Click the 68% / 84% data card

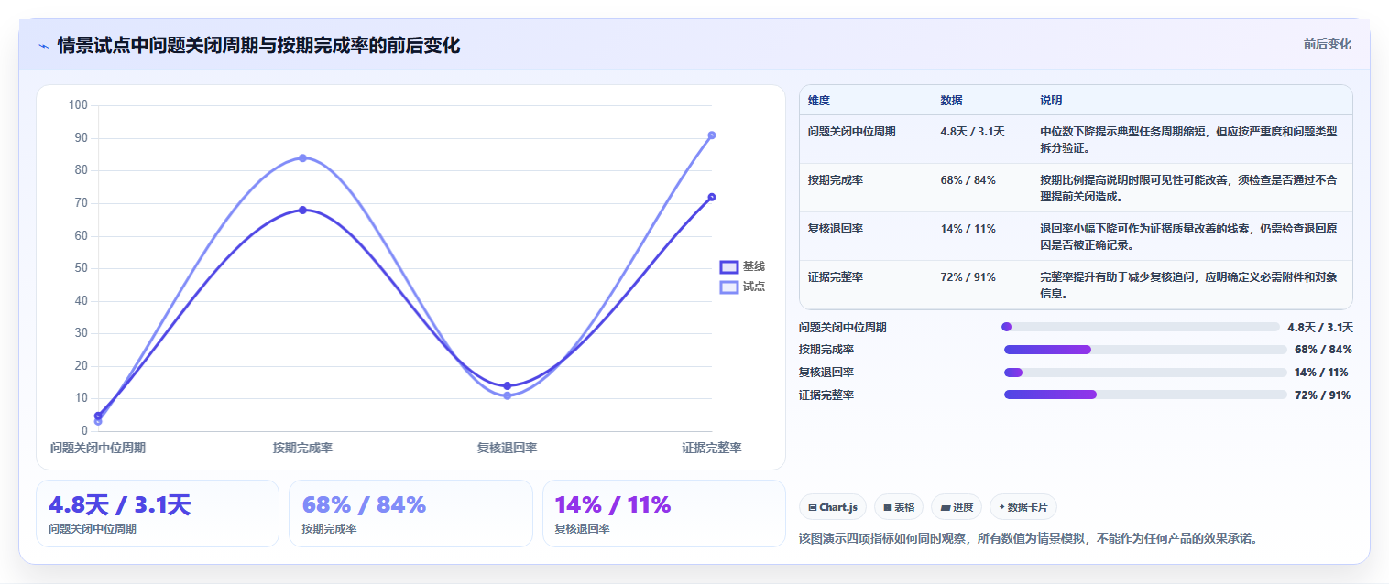410,514
